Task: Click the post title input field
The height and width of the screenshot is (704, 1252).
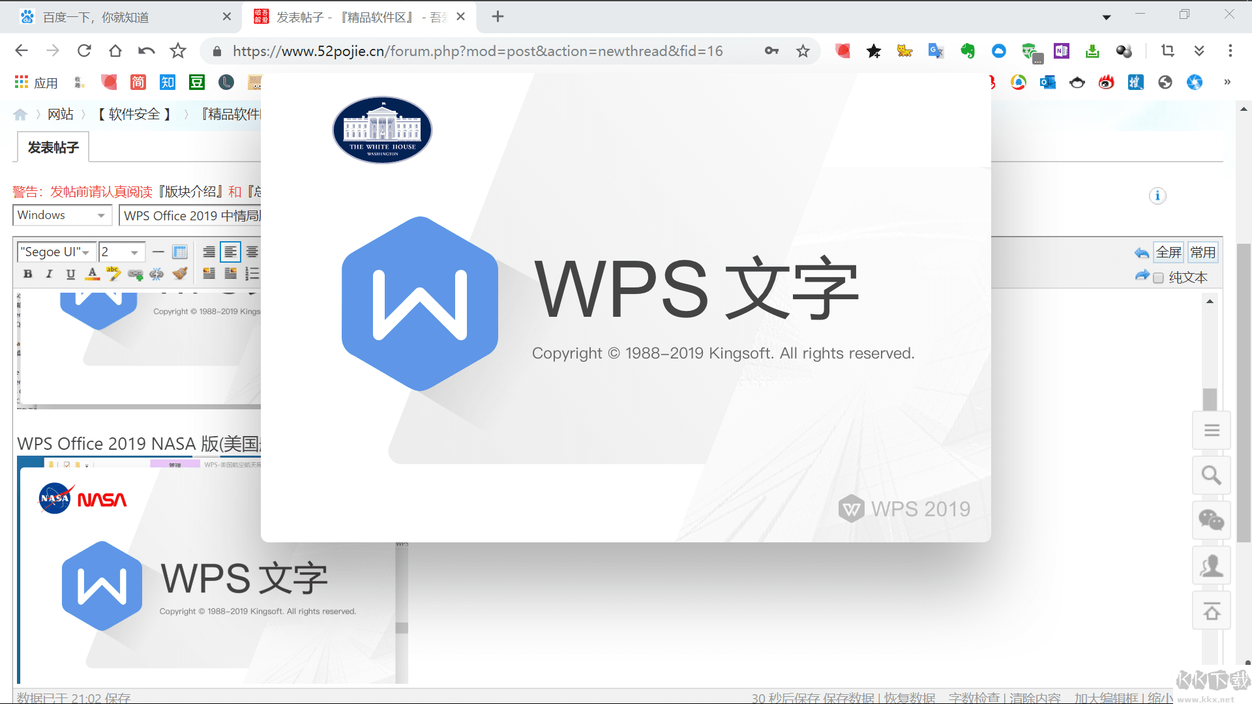Action: pos(190,216)
